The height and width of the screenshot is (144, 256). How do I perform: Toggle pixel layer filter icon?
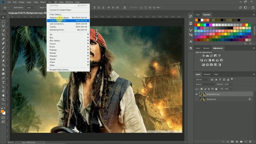click(x=212, y=80)
